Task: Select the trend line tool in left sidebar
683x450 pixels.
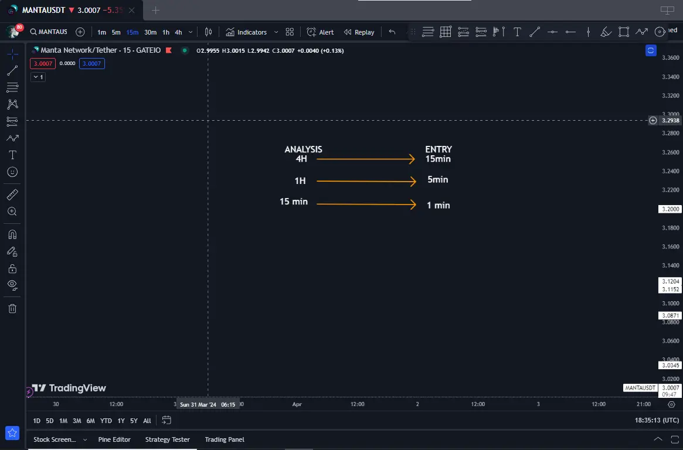Action: coord(12,70)
